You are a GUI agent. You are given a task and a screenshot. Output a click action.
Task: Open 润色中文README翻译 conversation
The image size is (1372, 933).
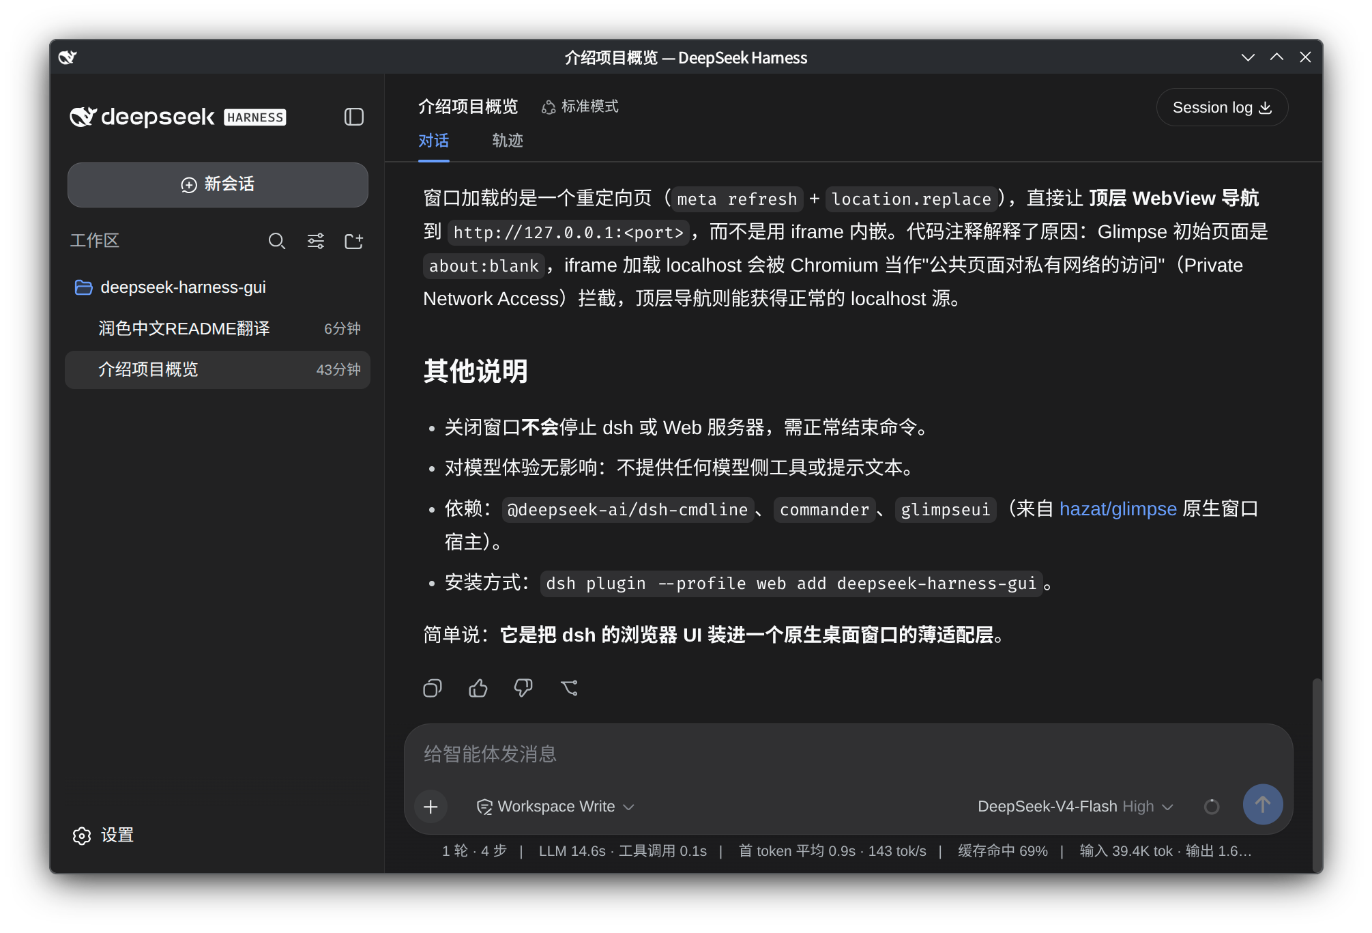[x=218, y=329]
